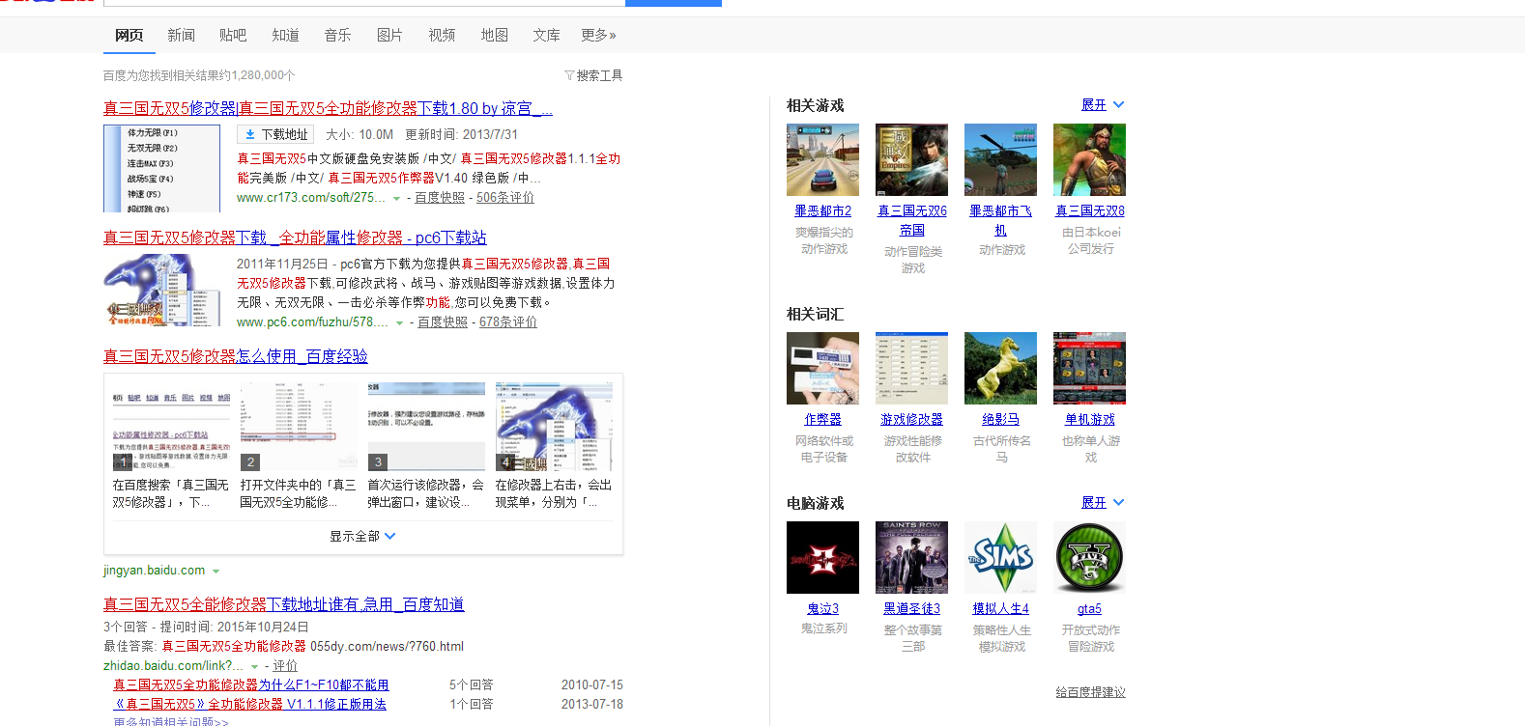Image resolution: width=1525 pixels, height=726 pixels.
Task: Open the 罪恶都市2 text link
Action: (x=823, y=210)
